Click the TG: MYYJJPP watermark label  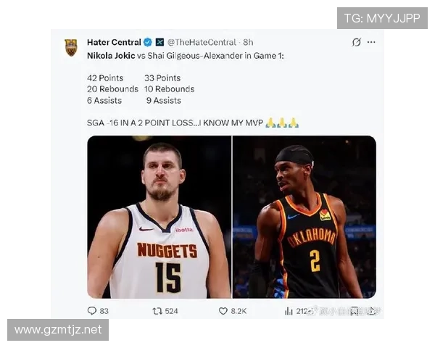[x=382, y=18]
